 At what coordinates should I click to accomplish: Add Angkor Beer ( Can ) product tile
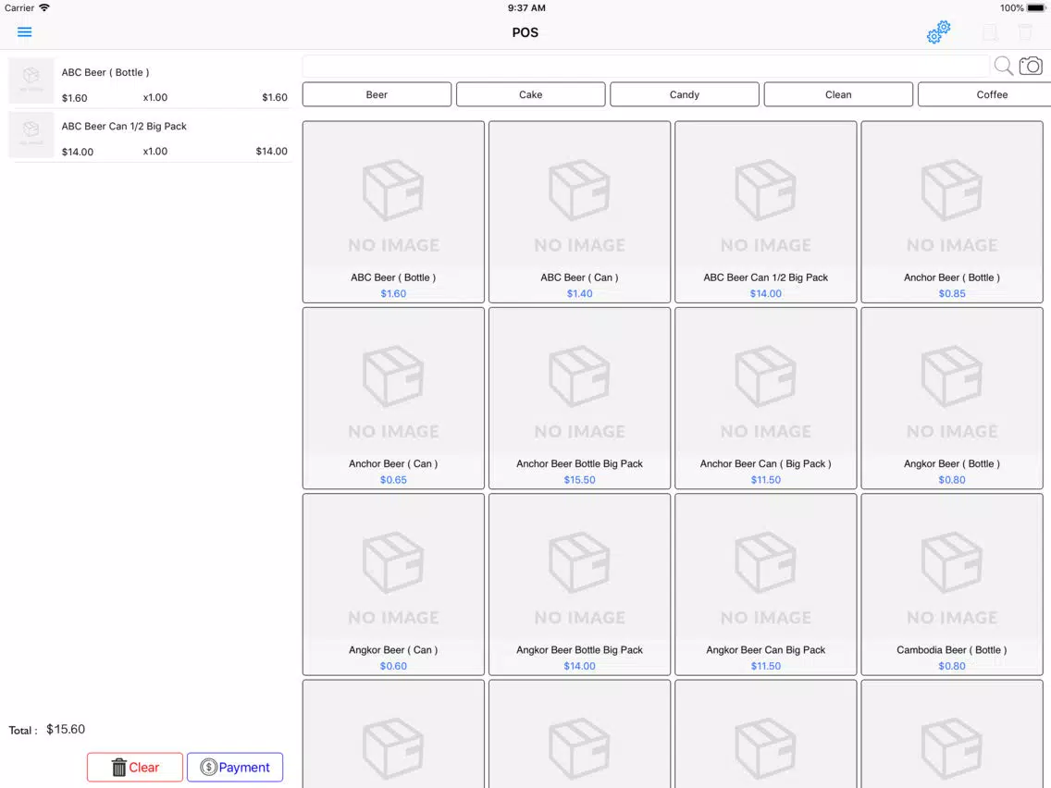click(393, 585)
